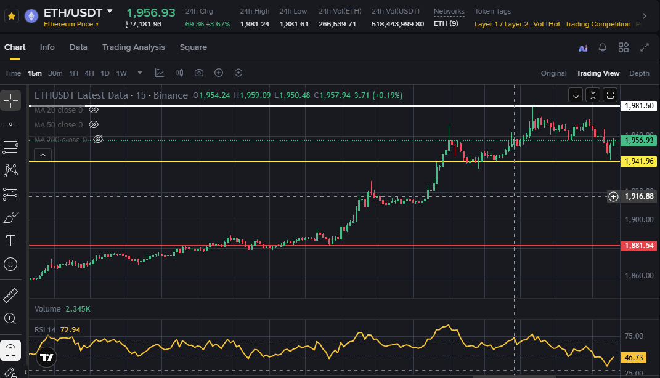This screenshot has width=660, height=378.
Task: Click the Layer 1 / Layer 2 token tag
Action: tap(501, 24)
